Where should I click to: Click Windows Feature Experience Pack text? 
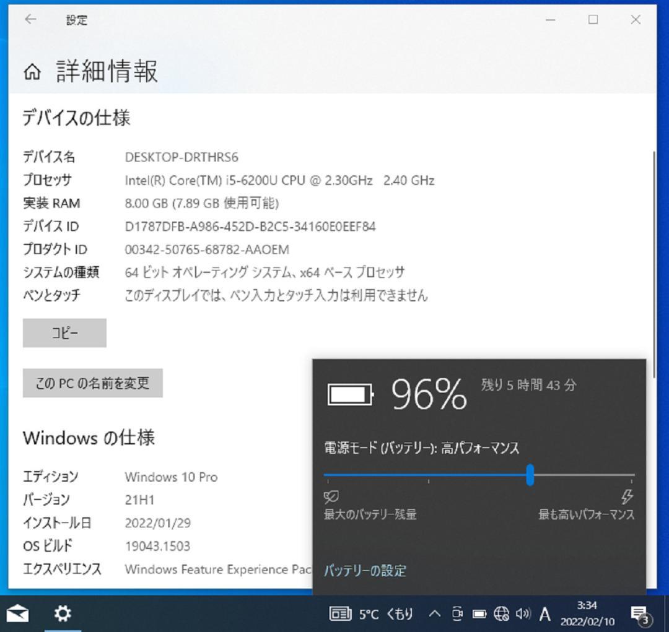point(218,569)
